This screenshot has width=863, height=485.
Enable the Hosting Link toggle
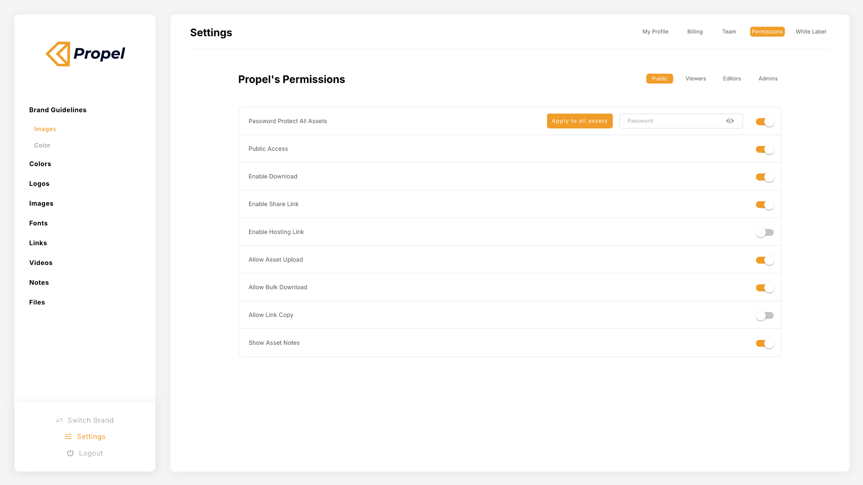click(765, 232)
